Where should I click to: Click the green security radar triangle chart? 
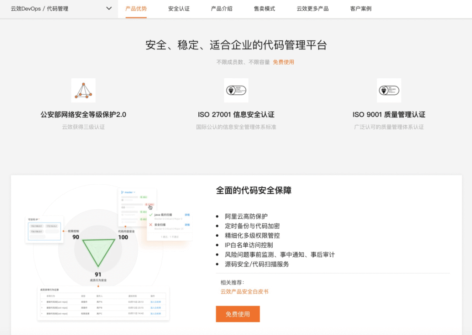[98, 252]
